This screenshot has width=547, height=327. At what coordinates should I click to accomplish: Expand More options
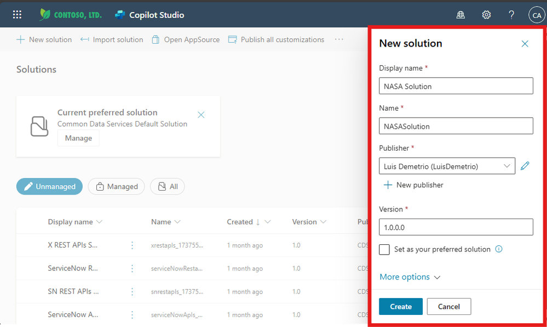[x=410, y=277]
